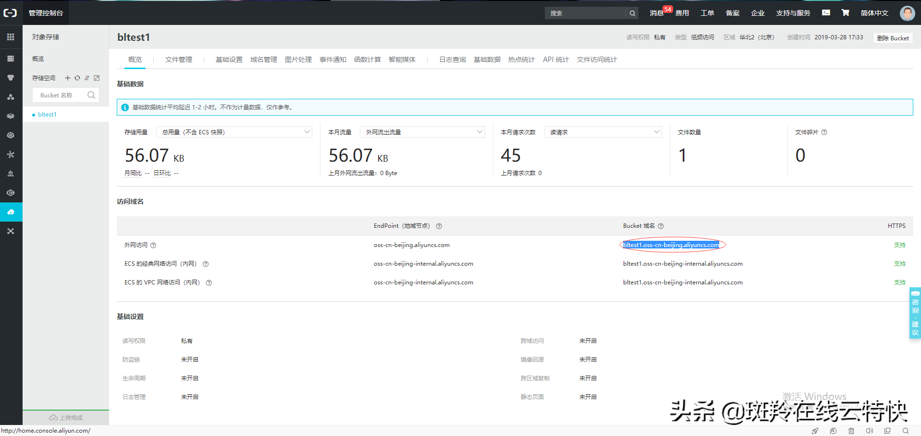Viewport: 921px width, 436px height.
Task: Click the user avatar in top bar
Action: (x=907, y=13)
